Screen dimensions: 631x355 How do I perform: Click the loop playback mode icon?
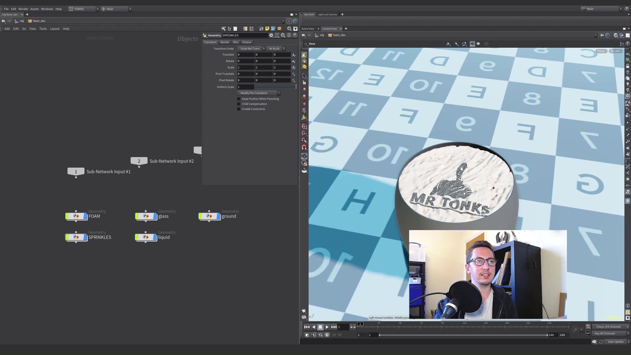click(x=320, y=335)
